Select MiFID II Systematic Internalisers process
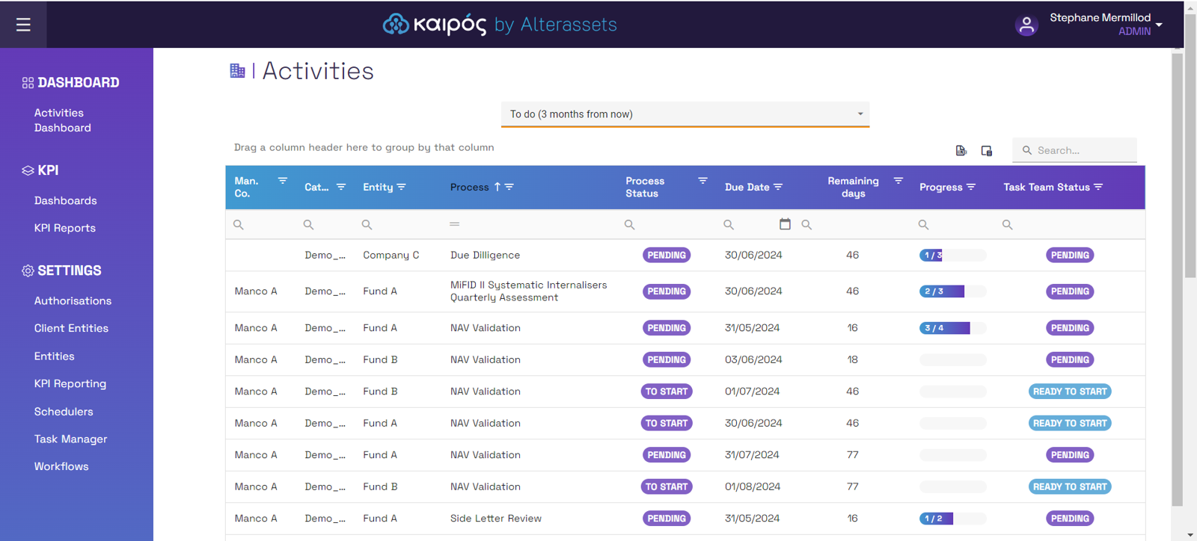 coord(529,291)
